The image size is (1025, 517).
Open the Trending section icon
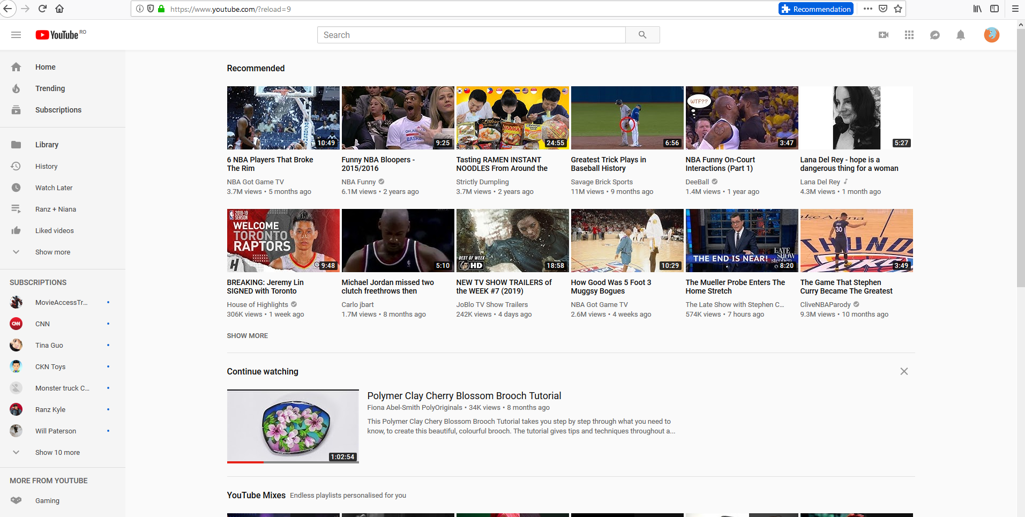click(x=17, y=88)
